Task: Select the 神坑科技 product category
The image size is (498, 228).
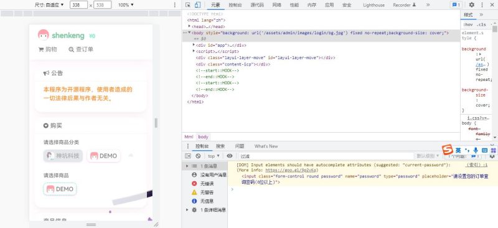Action: click(x=63, y=156)
